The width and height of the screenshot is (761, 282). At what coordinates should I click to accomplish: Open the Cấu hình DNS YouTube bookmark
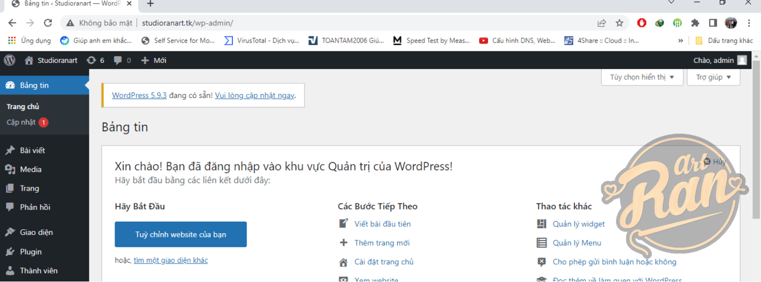point(517,41)
